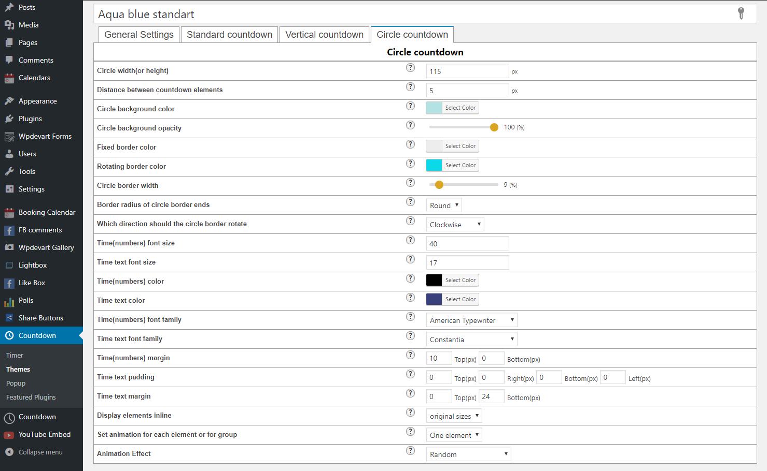Click the cyan Rotating border color swatch
Image resolution: width=767 pixels, height=471 pixels.
tap(434, 165)
